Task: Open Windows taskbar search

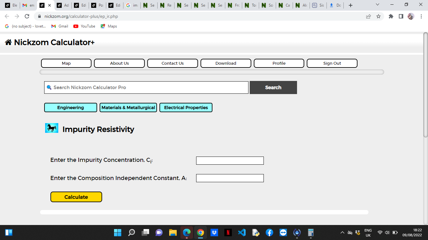Action: (x=132, y=232)
